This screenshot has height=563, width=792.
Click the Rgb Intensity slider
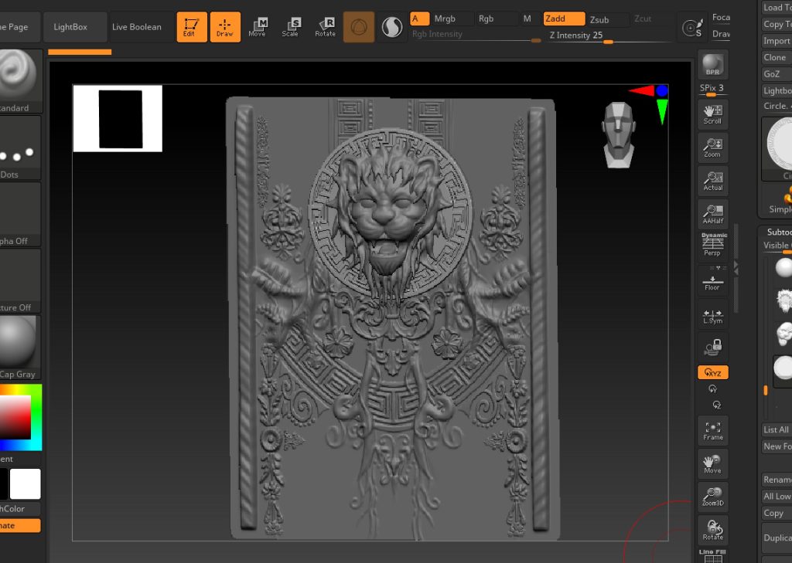(476, 35)
